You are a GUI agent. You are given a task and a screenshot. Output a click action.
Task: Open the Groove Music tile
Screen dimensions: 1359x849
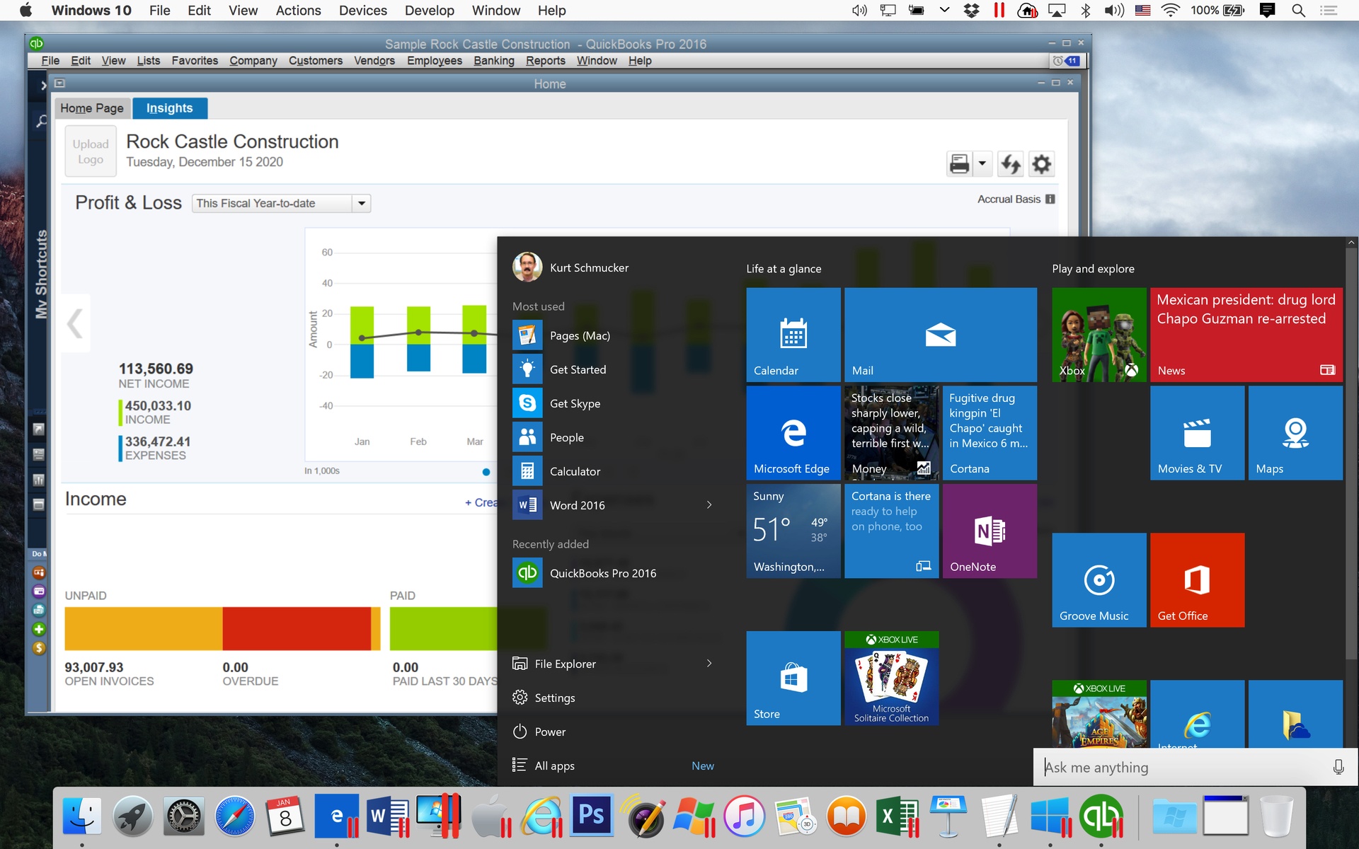coord(1099,580)
